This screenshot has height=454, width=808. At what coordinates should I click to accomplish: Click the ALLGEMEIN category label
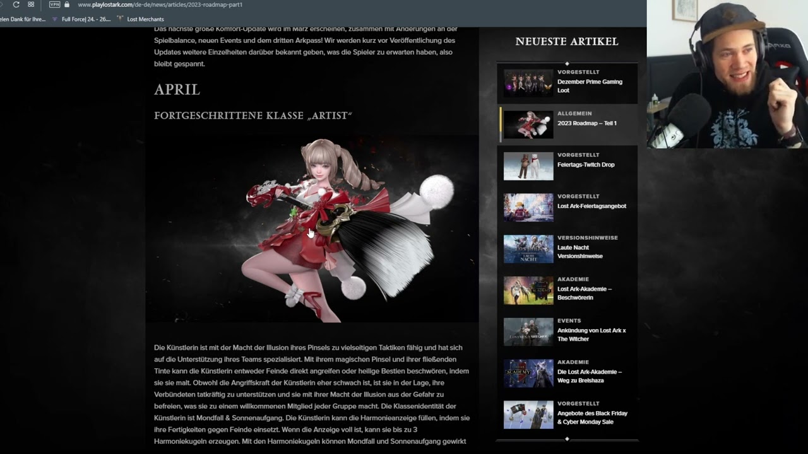574,113
